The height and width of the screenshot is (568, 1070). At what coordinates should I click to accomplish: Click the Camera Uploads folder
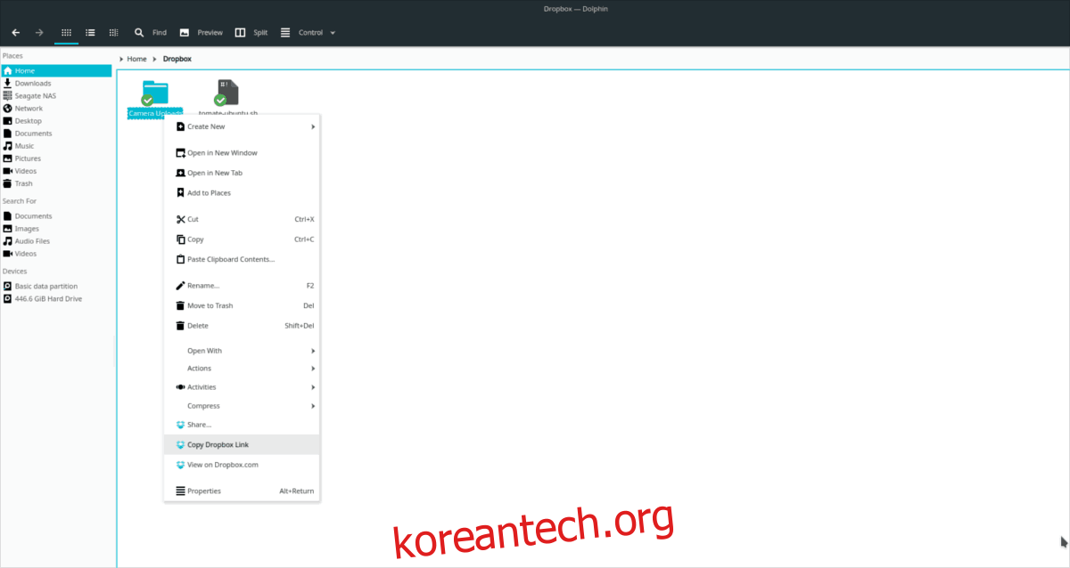pos(153,93)
